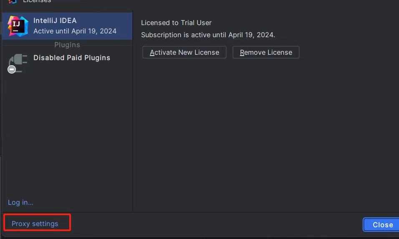
Task: Click empty space below Disabled Paid Plugins
Action: pyautogui.click(x=67, y=134)
